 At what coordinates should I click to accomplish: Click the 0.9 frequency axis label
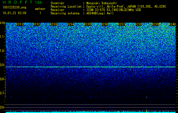click(2, 65)
